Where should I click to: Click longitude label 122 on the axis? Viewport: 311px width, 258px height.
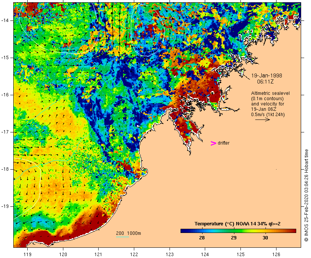(134, 254)
